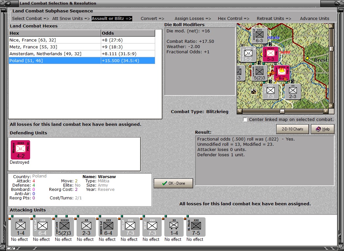The image size is (344, 251).
Task: Click the highlighted Assault or Blitz subphase
Action: tap(112, 19)
